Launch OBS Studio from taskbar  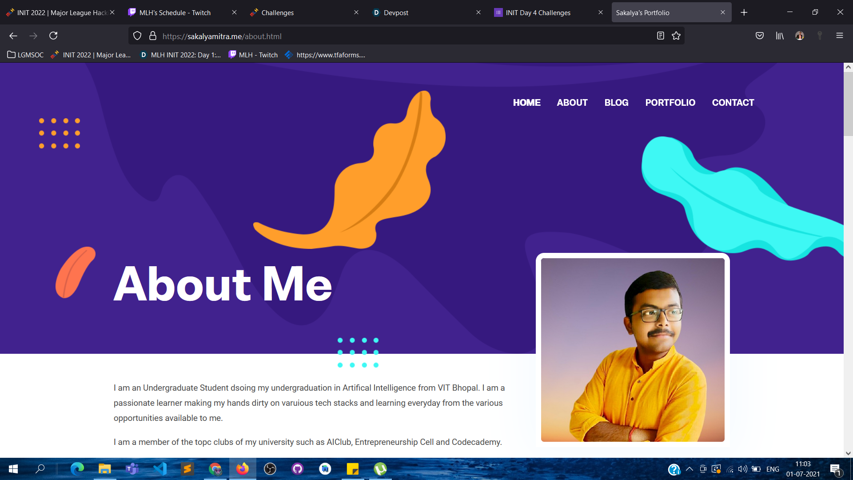pyautogui.click(x=270, y=469)
